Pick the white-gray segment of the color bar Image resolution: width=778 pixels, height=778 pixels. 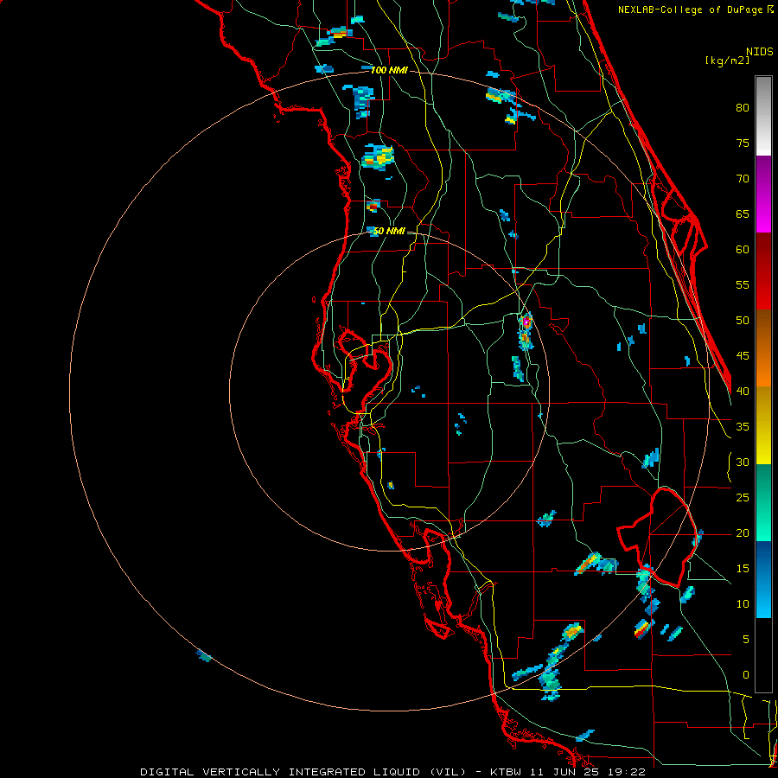[763, 116]
